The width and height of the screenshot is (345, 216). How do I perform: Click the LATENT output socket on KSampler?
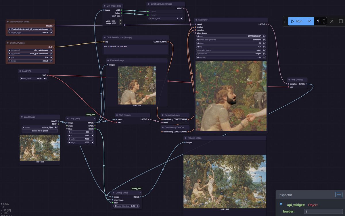pyautogui.click(x=267, y=24)
